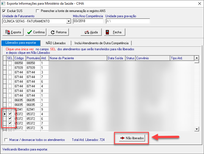Click the Mês/Ano Competência field

88,21
